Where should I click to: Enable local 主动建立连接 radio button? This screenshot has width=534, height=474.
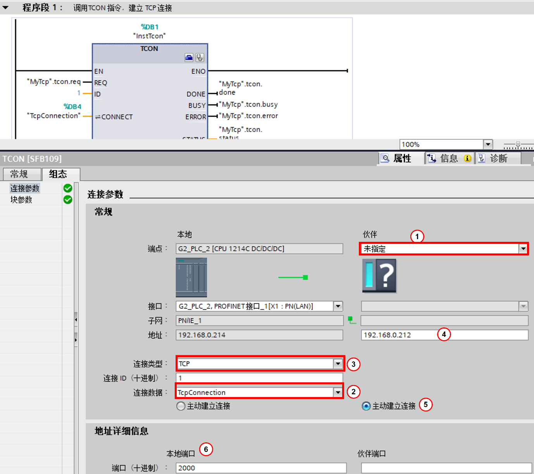point(181,406)
